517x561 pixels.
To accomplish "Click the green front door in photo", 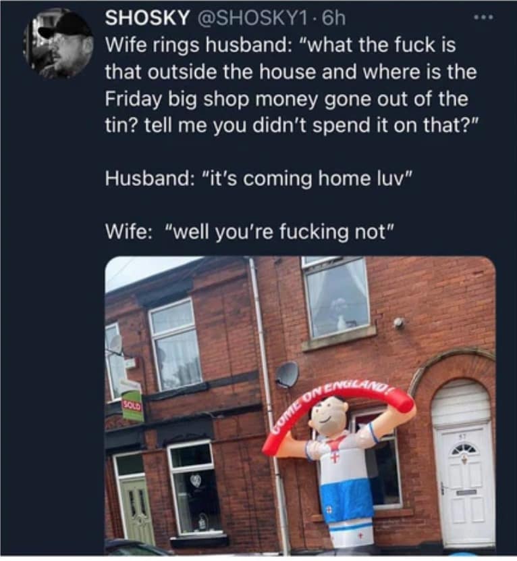I will click(137, 513).
